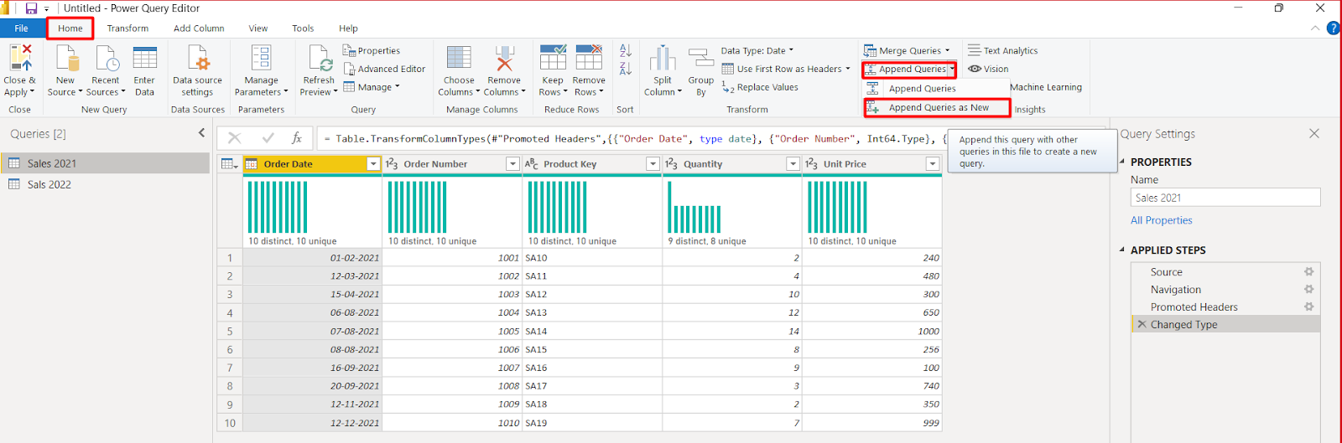Image resolution: width=1342 pixels, height=443 pixels.
Task: Click the Enter Data table icon
Action: pyautogui.click(x=144, y=59)
